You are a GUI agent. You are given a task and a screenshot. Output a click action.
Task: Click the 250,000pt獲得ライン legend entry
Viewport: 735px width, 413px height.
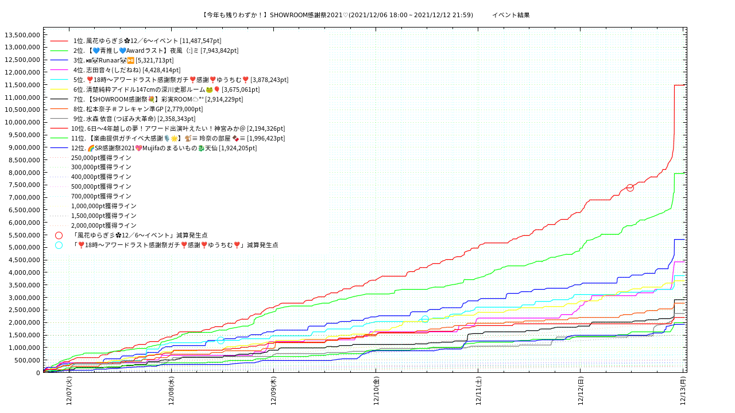[x=101, y=158]
